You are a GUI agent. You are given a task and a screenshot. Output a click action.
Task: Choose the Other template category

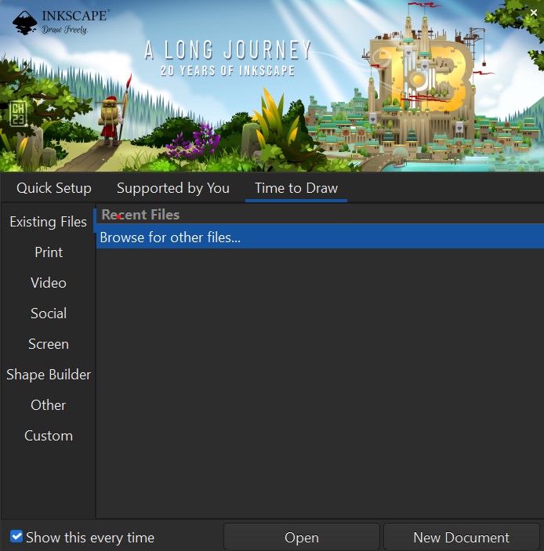point(48,405)
